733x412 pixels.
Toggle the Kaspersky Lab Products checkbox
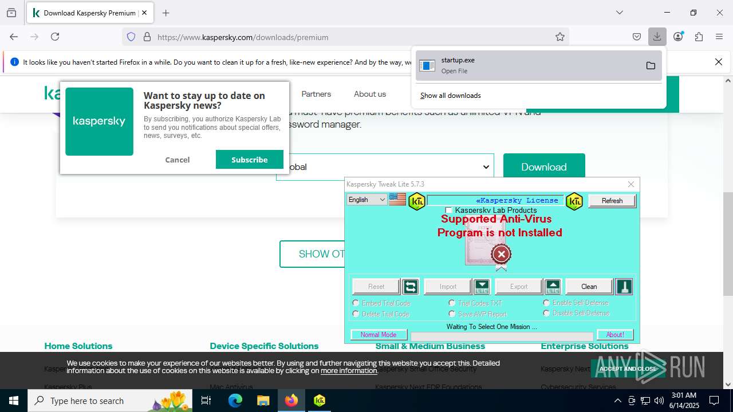click(x=448, y=211)
